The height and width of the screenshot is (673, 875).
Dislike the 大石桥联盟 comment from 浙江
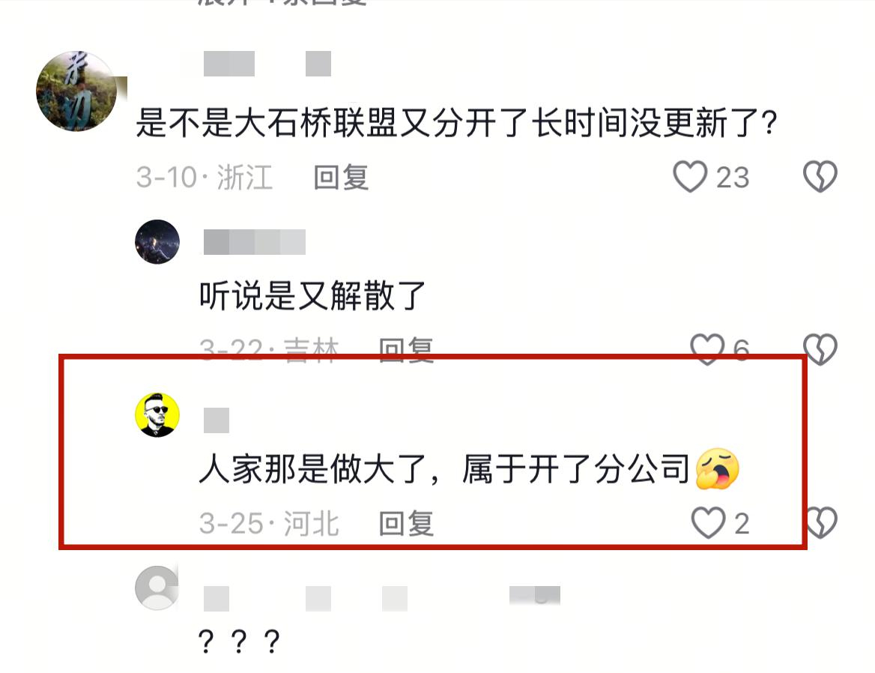click(820, 176)
